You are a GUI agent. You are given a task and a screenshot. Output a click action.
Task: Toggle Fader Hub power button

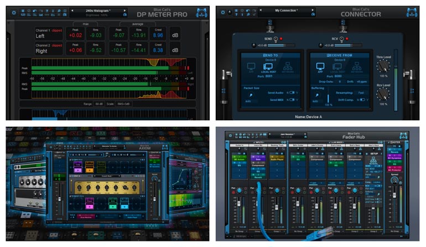pyautogui.click(x=230, y=136)
